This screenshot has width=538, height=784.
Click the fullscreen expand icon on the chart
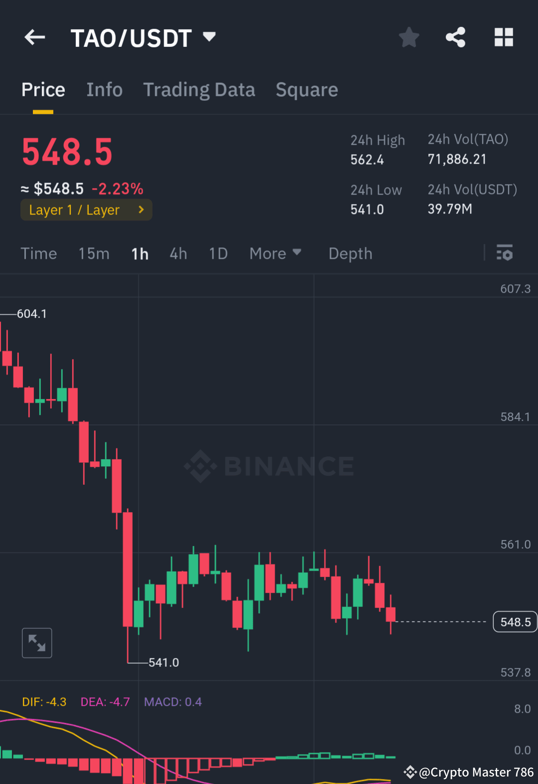click(x=37, y=643)
